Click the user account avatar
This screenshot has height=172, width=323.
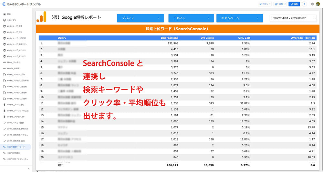(x=318, y=4)
